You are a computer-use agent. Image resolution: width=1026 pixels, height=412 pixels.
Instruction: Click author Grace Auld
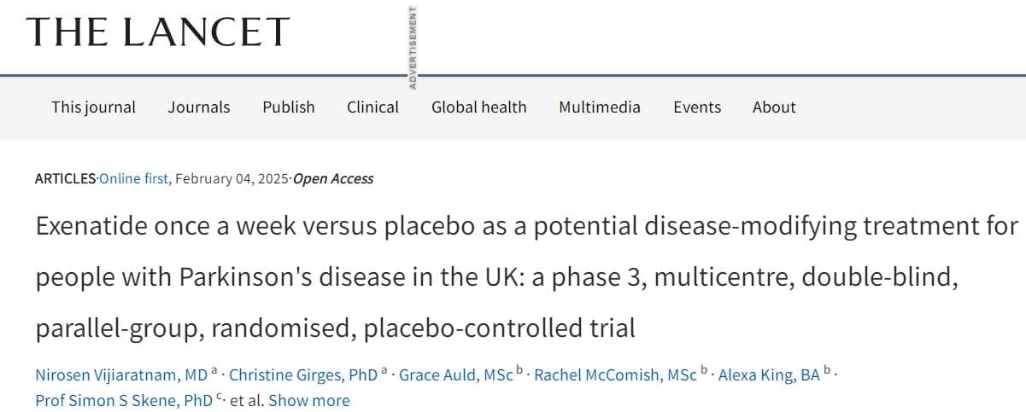click(x=456, y=374)
